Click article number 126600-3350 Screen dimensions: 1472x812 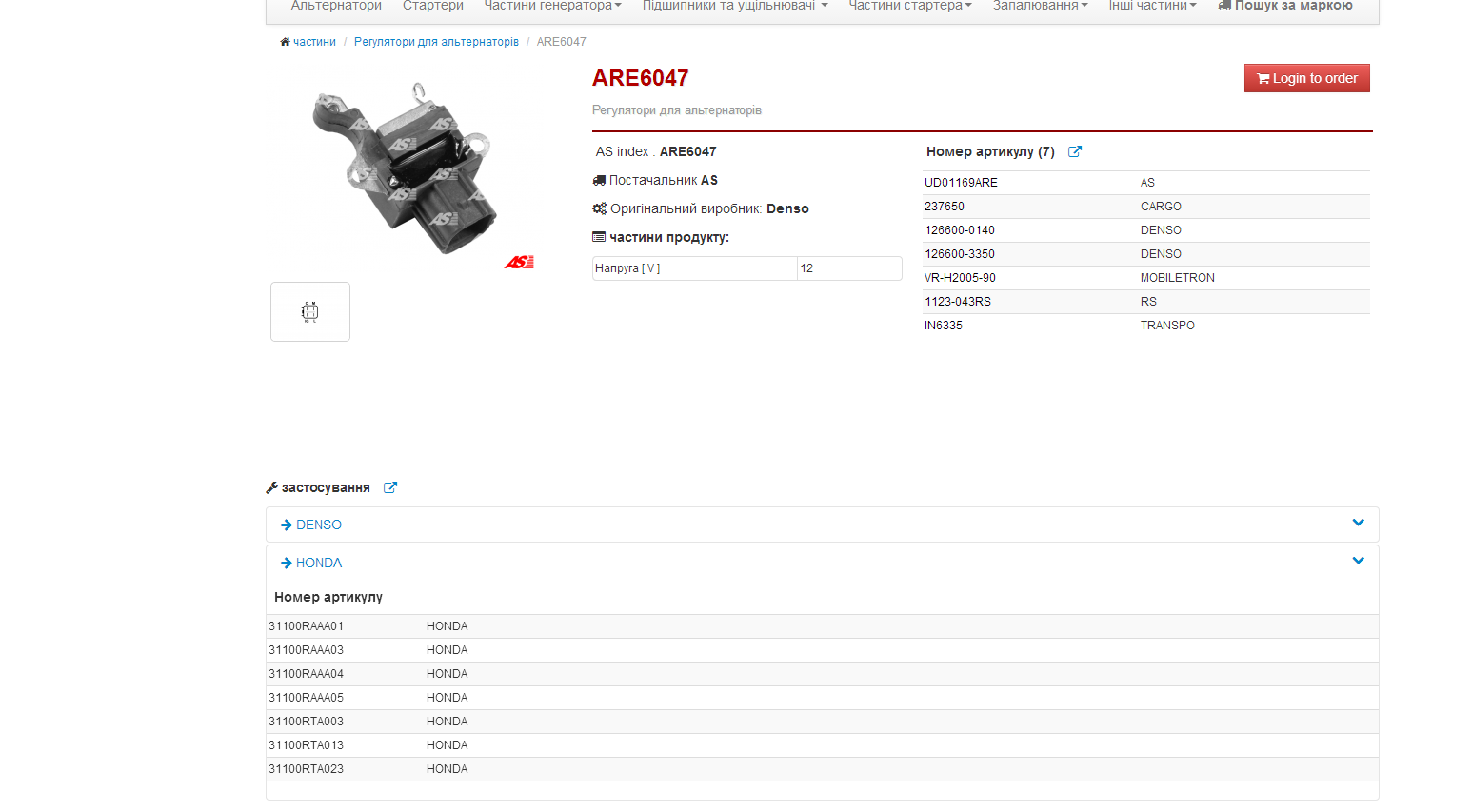click(x=960, y=254)
